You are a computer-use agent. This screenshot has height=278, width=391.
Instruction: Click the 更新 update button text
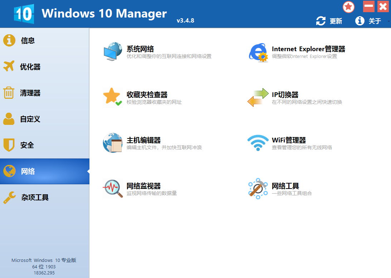(x=336, y=21)
